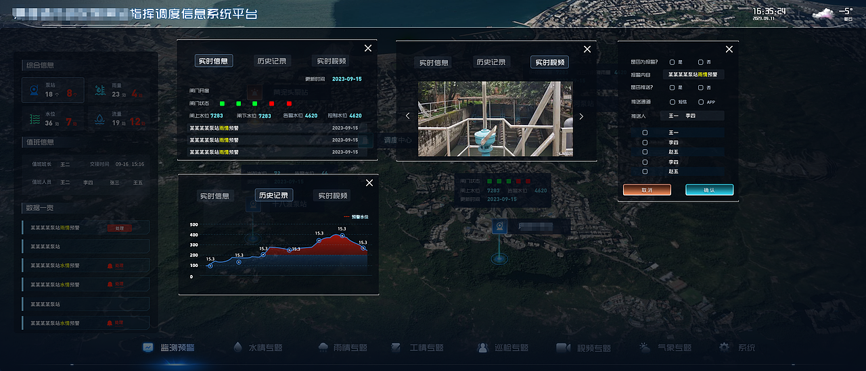Viewport: 866px width, 371px height.
Task: Switch to 实时视频 tab in top-left popup
Action: (330, 61)
